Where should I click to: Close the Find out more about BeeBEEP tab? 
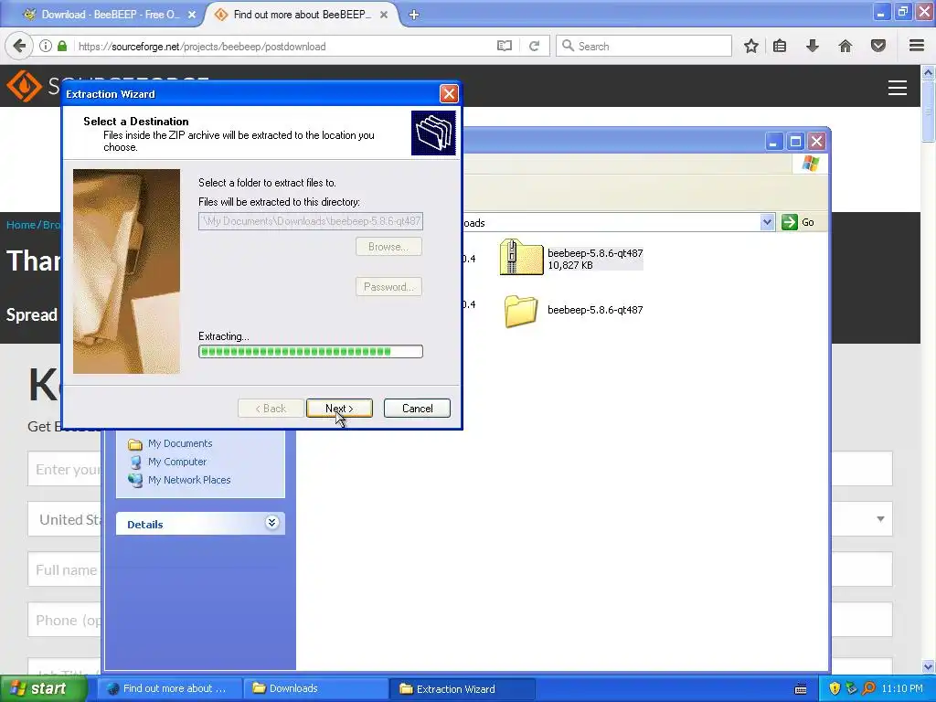click(384, 15)
